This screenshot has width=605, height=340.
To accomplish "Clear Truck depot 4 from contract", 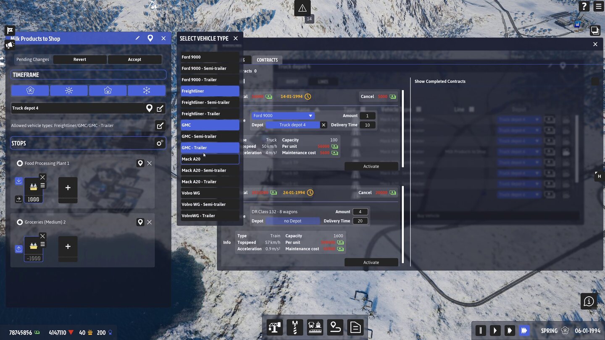I will (324, 125).
